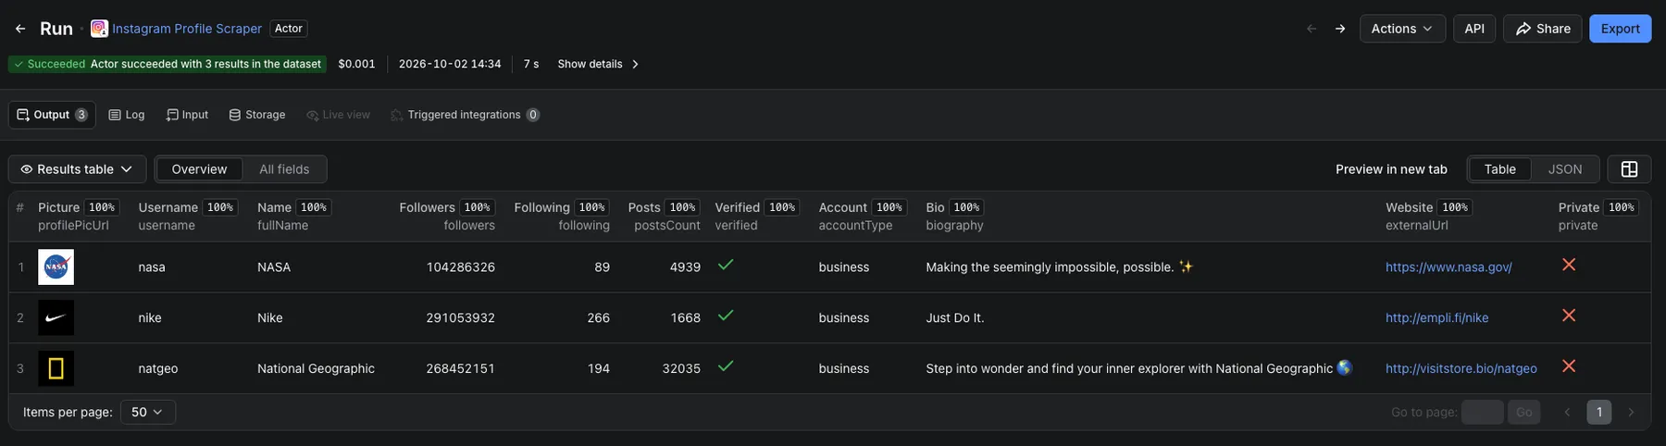
Task: Open the http://empli.fi/nike link
Action: click(1436, 317)
